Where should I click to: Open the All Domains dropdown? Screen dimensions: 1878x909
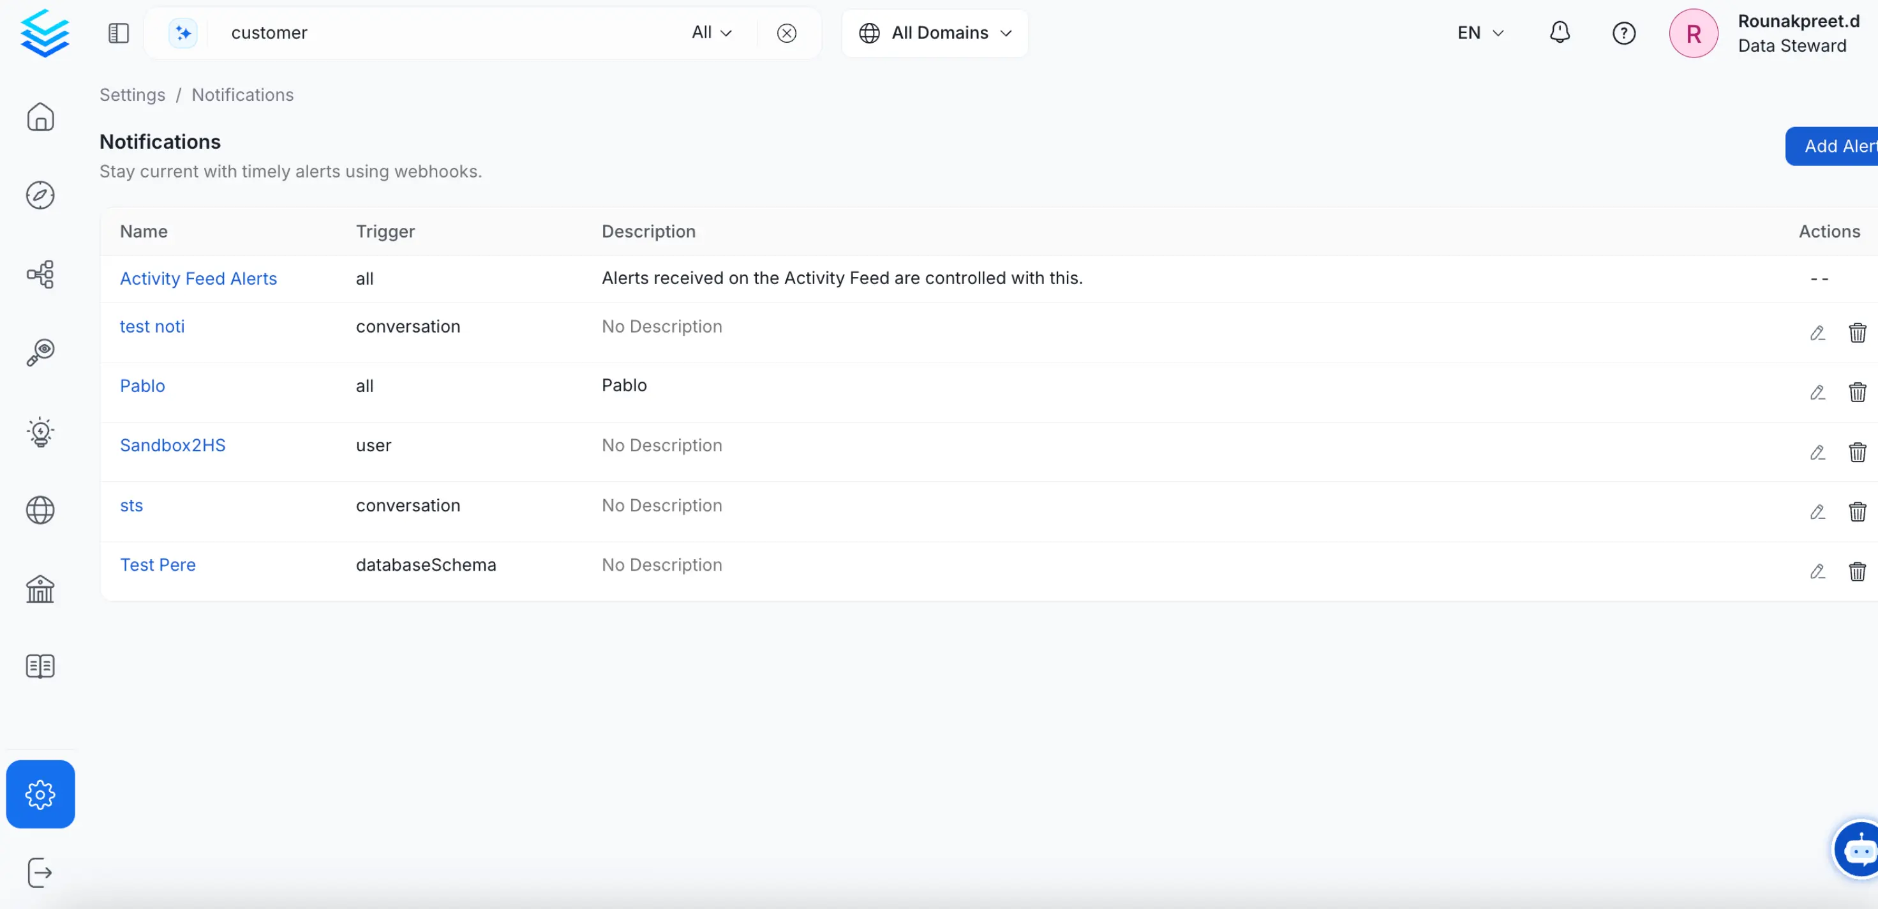click(x=935, y=33)
